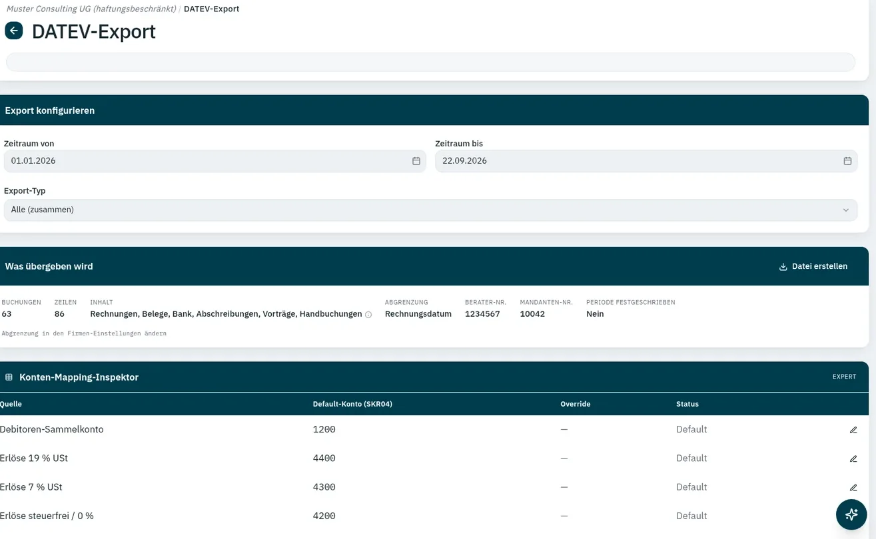Select the Erlöse steuerfrei / 0 % row
The height and width of the screenshot is (539, 876).
coord(433,516)
